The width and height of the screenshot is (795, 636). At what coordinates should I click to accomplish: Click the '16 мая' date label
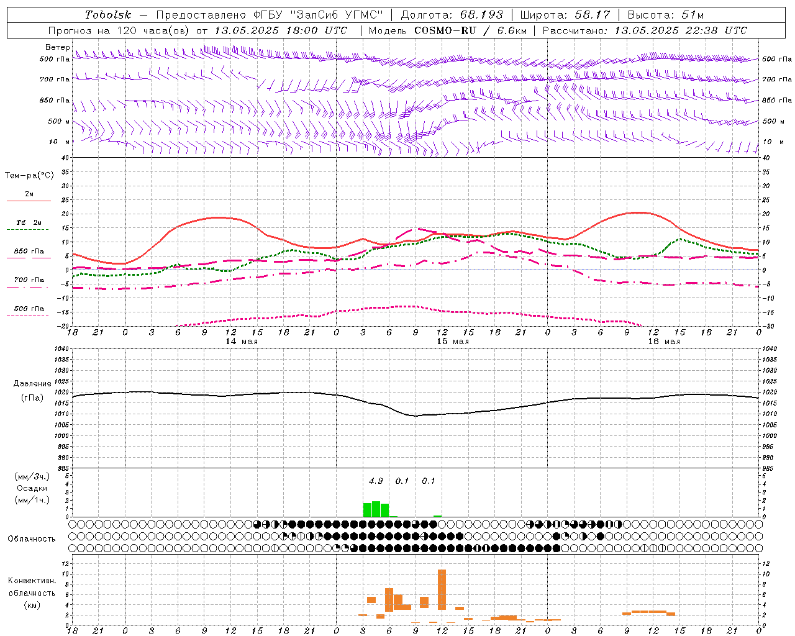click(x=664, y=342)
